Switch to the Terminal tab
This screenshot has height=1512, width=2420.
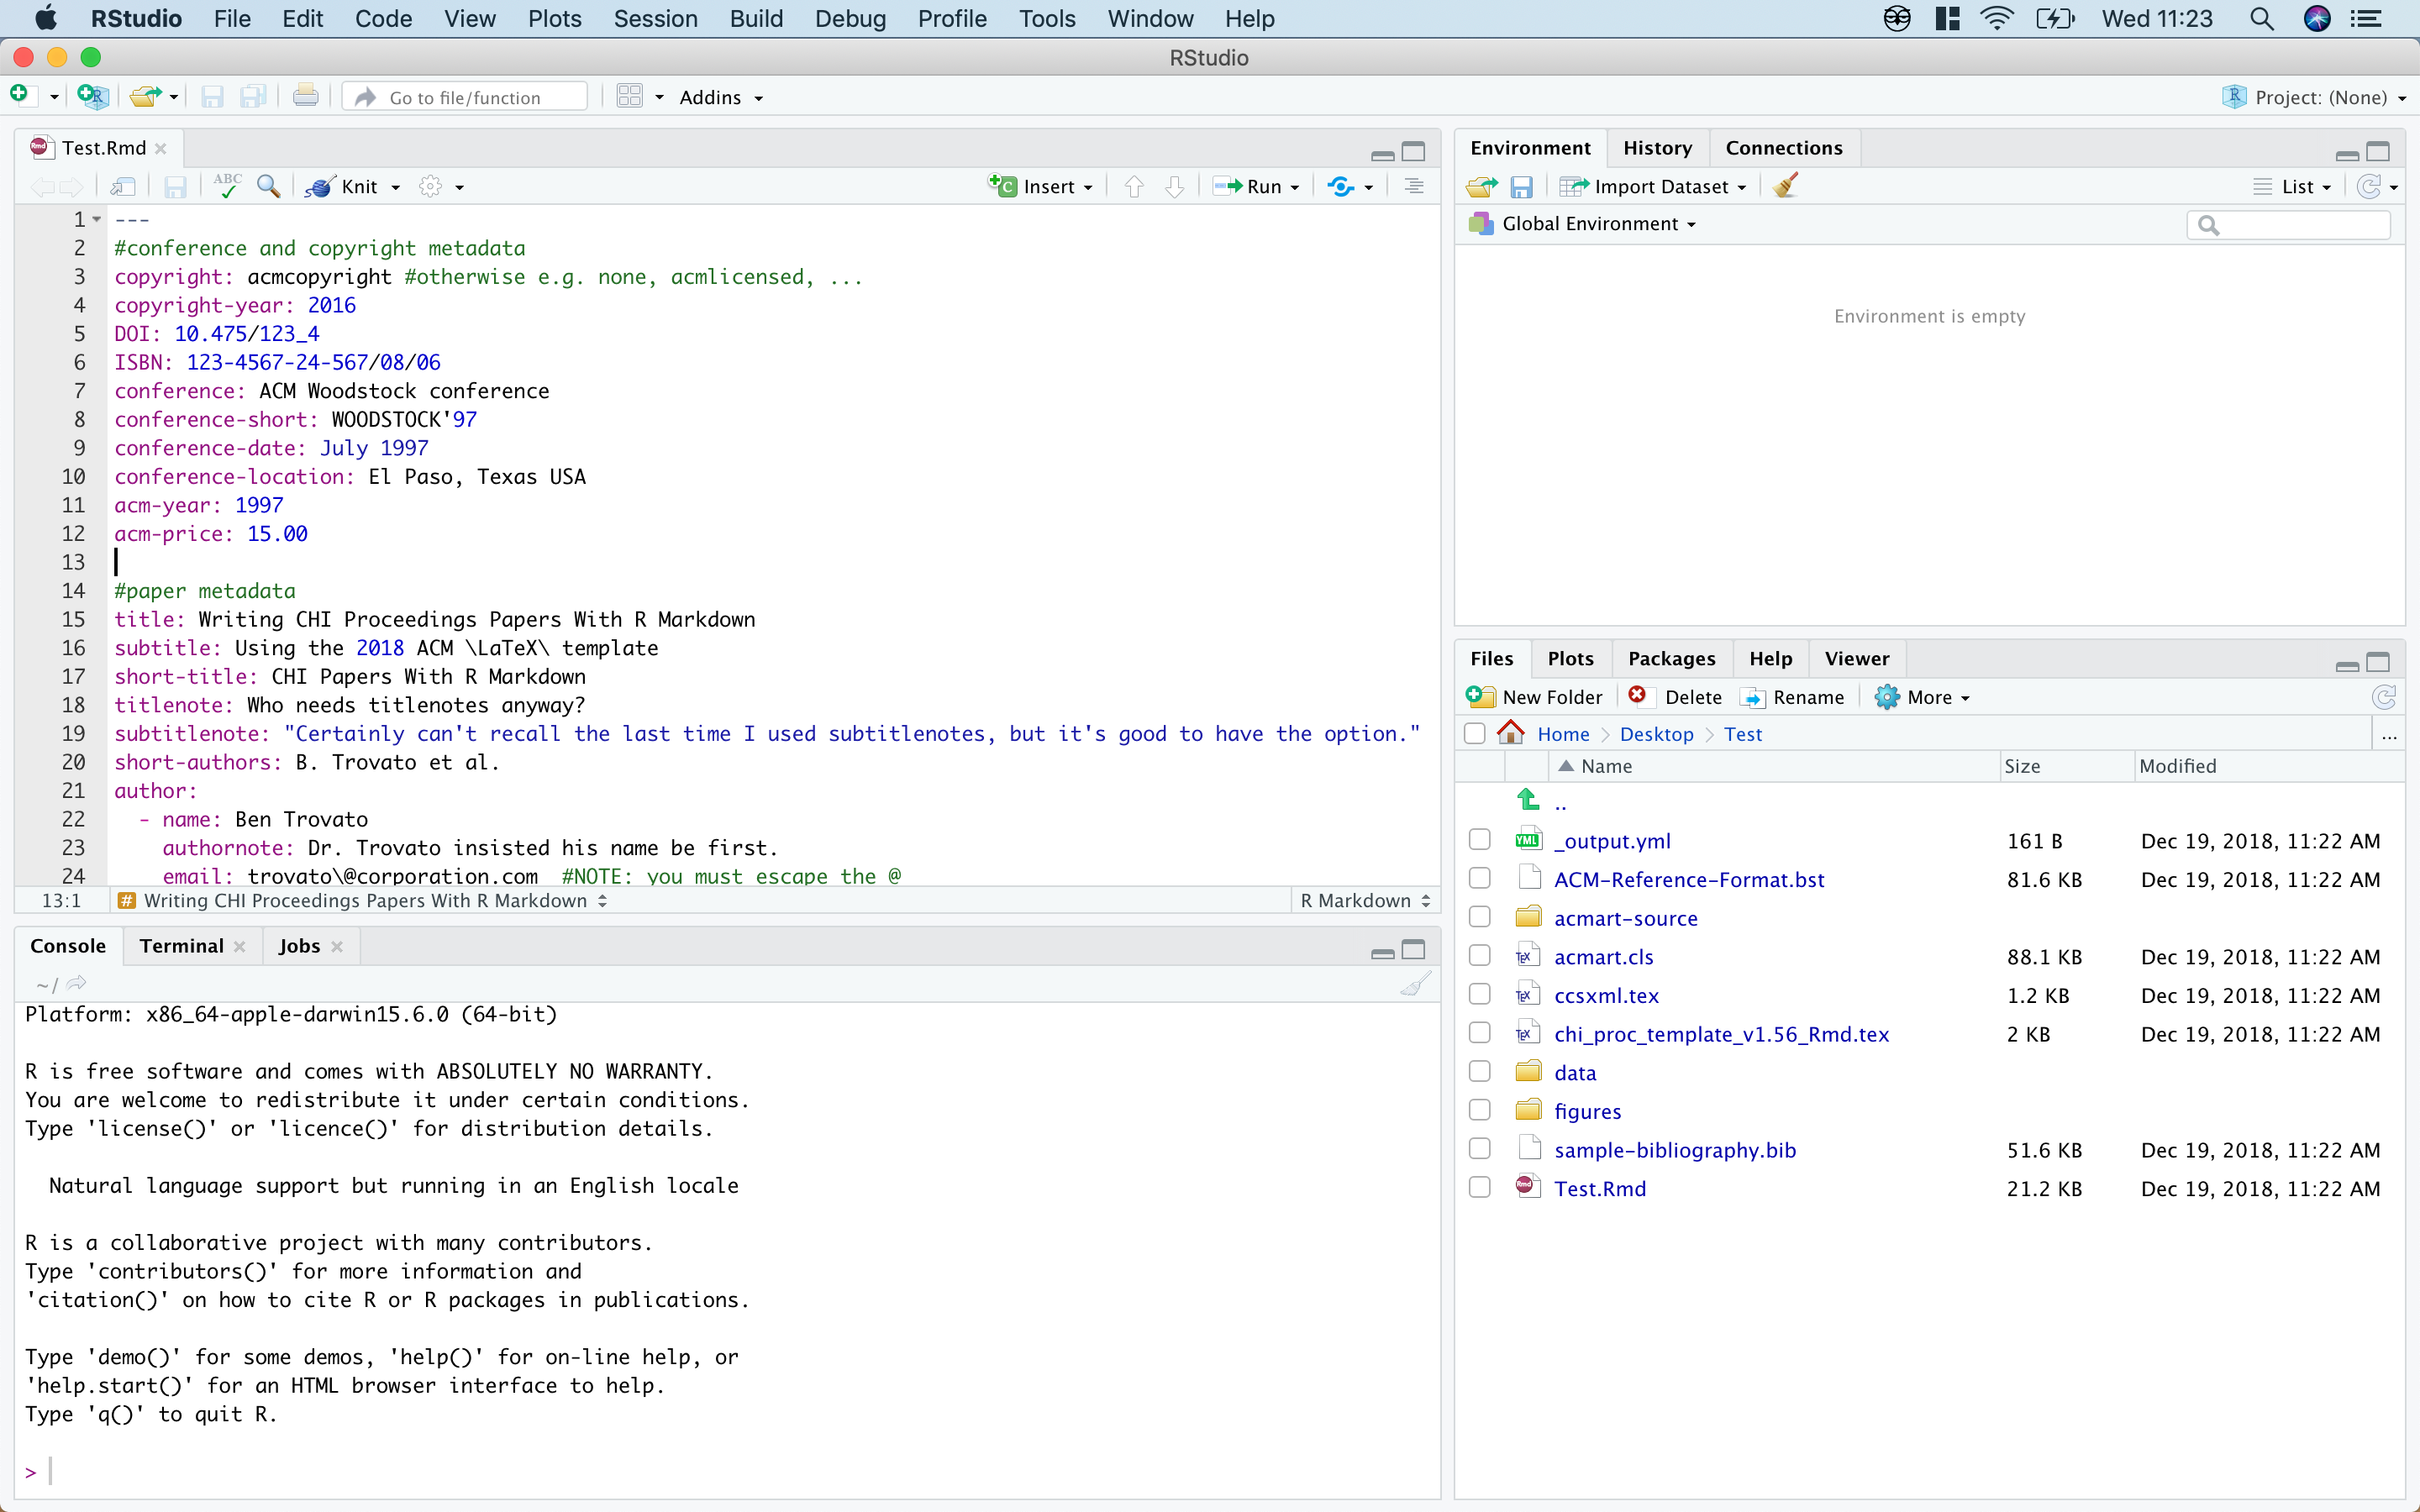tap(181, 946)
